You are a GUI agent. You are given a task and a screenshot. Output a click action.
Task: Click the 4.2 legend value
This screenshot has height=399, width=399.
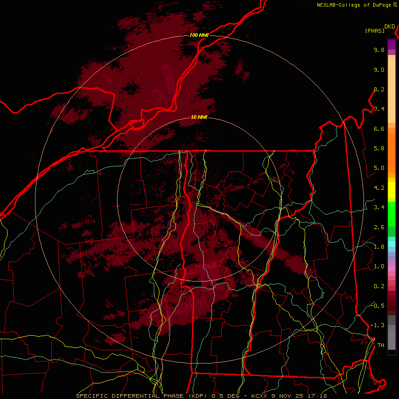point(379,188)
